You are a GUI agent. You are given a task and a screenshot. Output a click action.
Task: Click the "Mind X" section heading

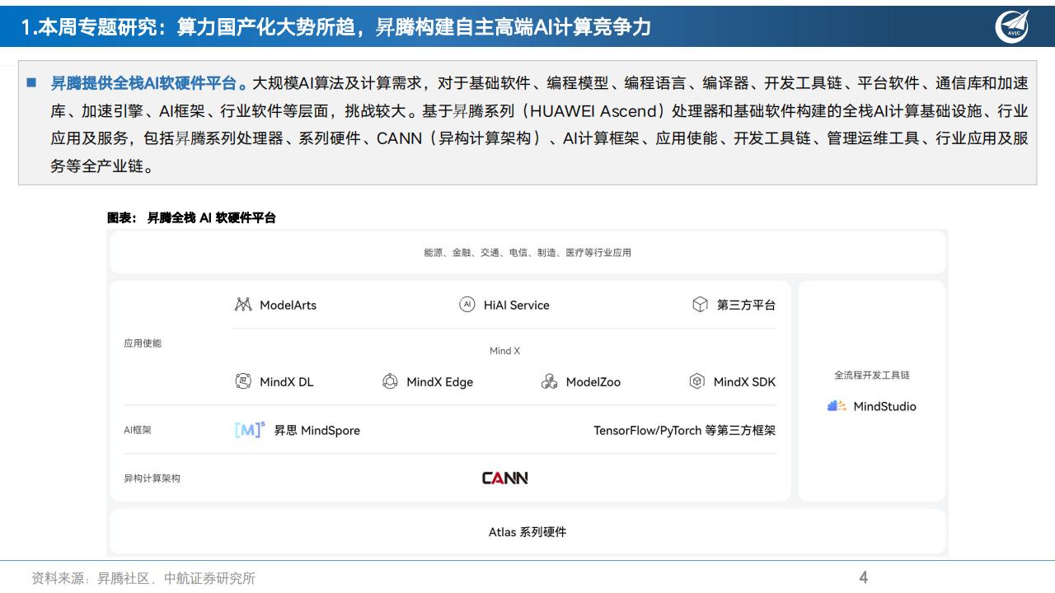click(x=505, y=351)
